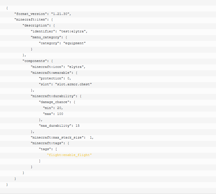Place cursor on the max value 100
The image size is (216, 194).
pyautogui.click(x=60, y=114)
